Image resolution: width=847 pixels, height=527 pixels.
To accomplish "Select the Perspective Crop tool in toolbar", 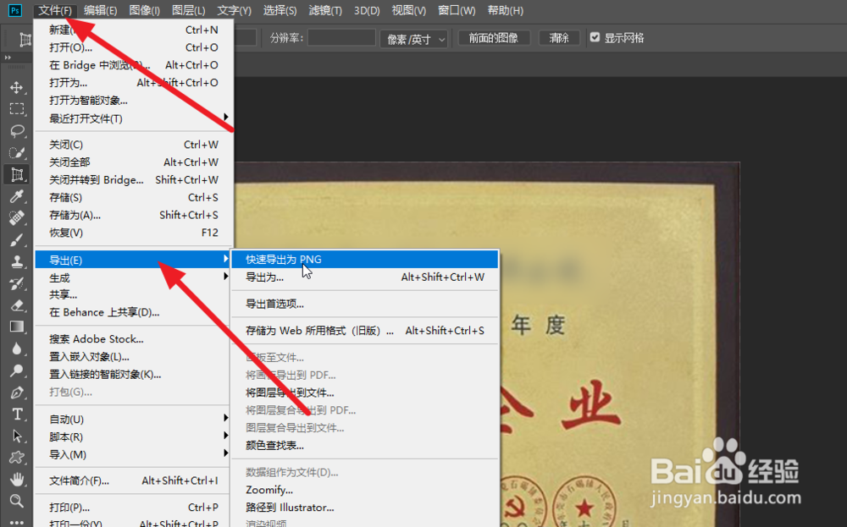I will tap(17, 175).
